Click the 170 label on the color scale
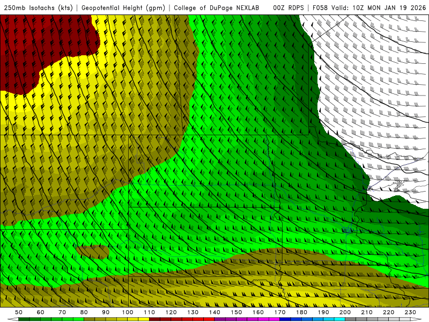This screenshot has height=322, width=429. coord(280,312)
